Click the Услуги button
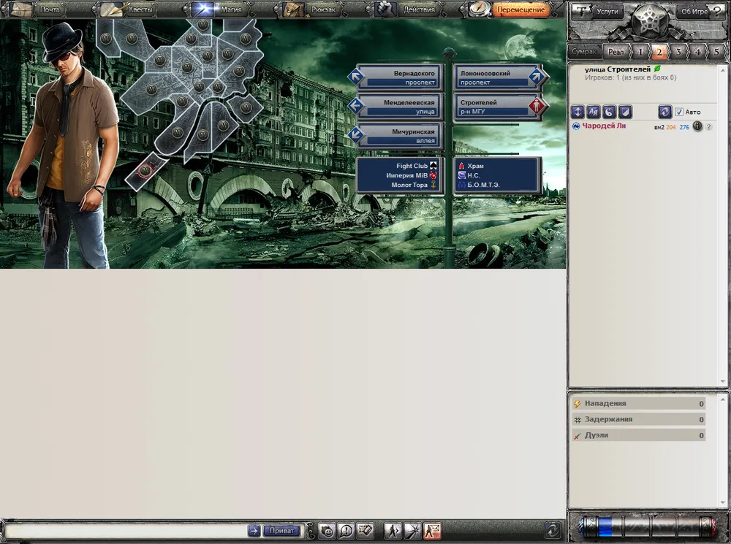Image resolution: width=731 pixels, height=544 pixels. tap(598, 12)
